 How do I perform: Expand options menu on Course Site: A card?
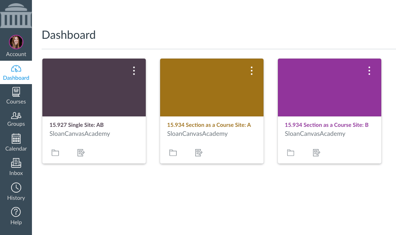tap(252, 71)
